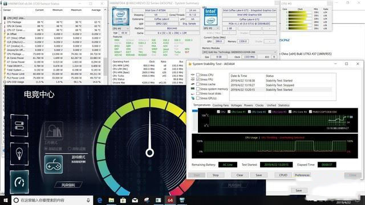Switch to Voltages tab
The width and height of the screenshot is (365, 205).
click(x=236, y=105)
